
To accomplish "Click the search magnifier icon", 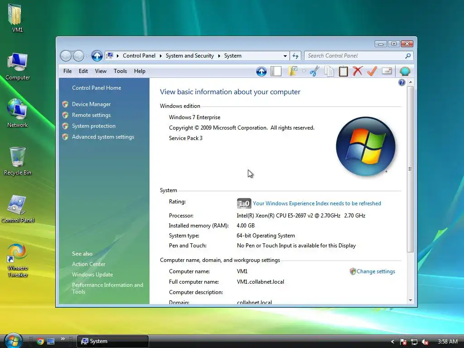I will click(x=408, y=56).
